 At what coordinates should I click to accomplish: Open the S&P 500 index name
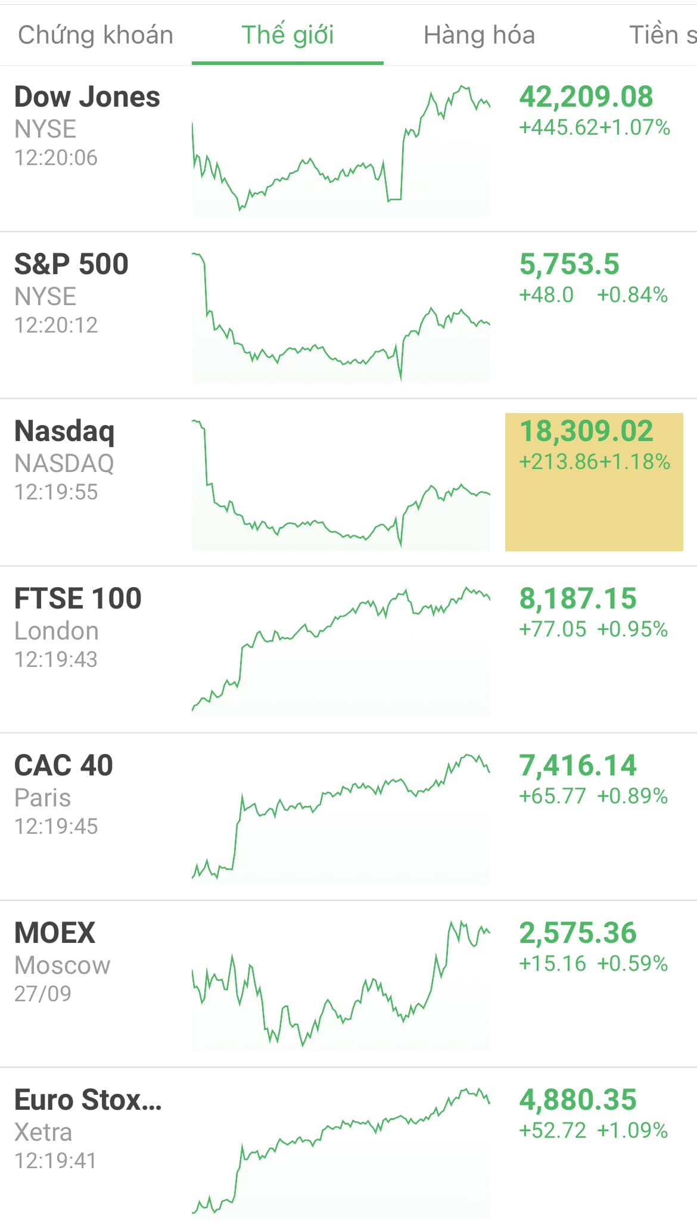tap(71, 264)
